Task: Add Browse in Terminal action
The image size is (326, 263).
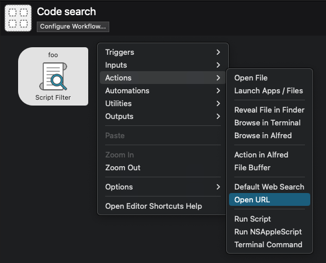Action: [269, 122]
